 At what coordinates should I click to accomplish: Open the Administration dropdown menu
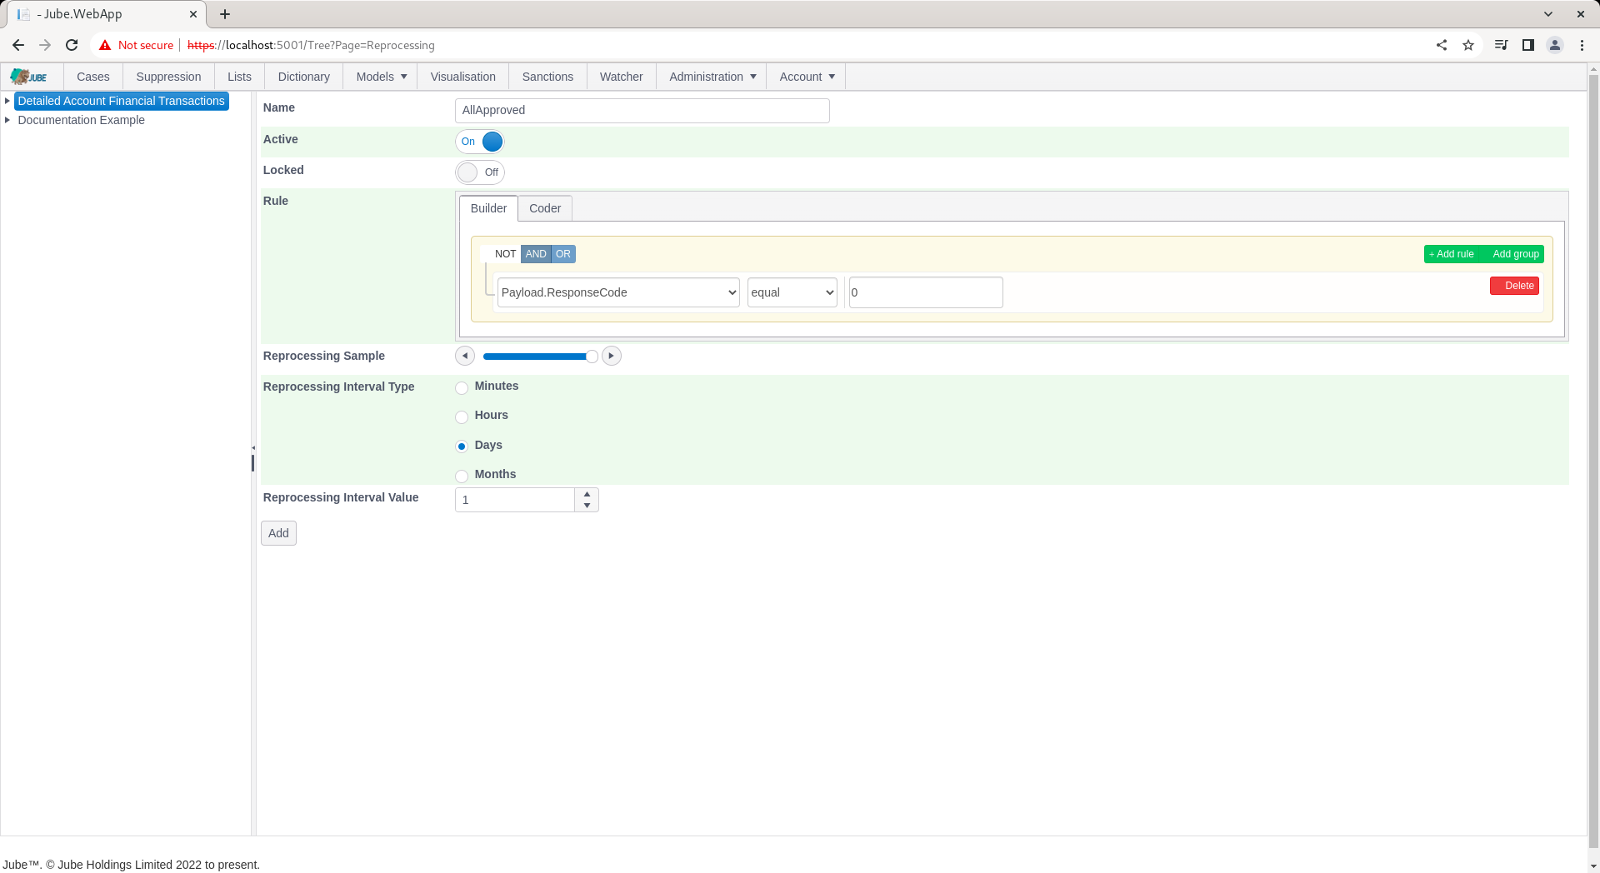[x=712, y=77]
